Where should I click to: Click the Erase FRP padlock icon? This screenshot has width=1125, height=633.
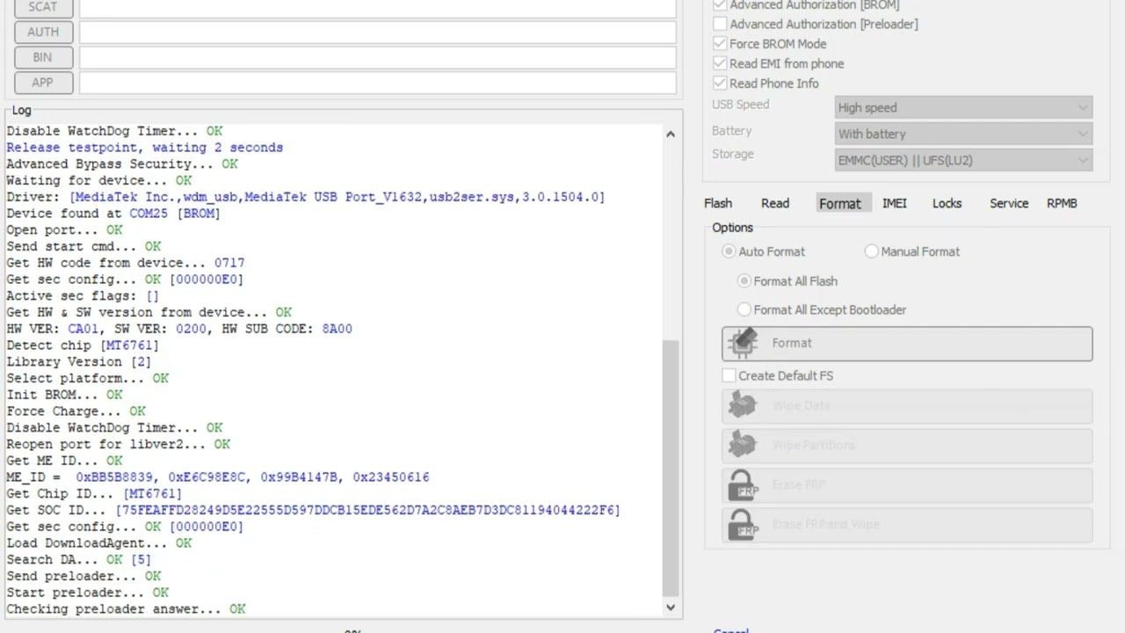pyautogui.click(x=743, y=484)
